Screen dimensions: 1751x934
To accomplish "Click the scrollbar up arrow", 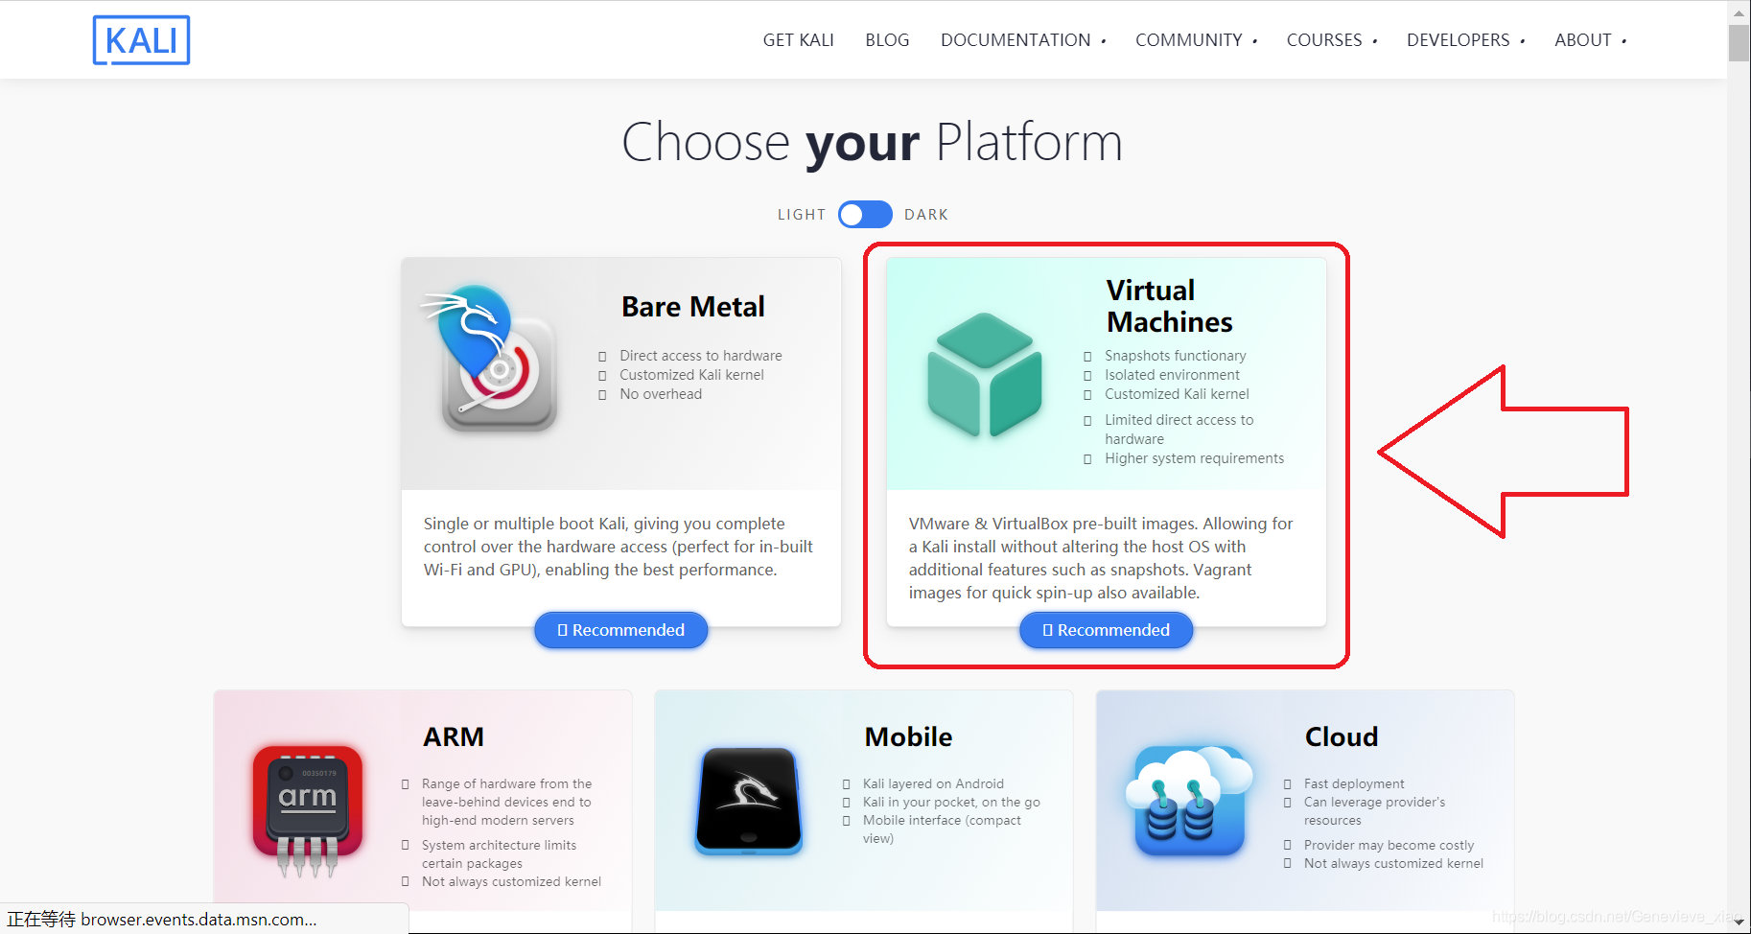I will [1739, 12].
